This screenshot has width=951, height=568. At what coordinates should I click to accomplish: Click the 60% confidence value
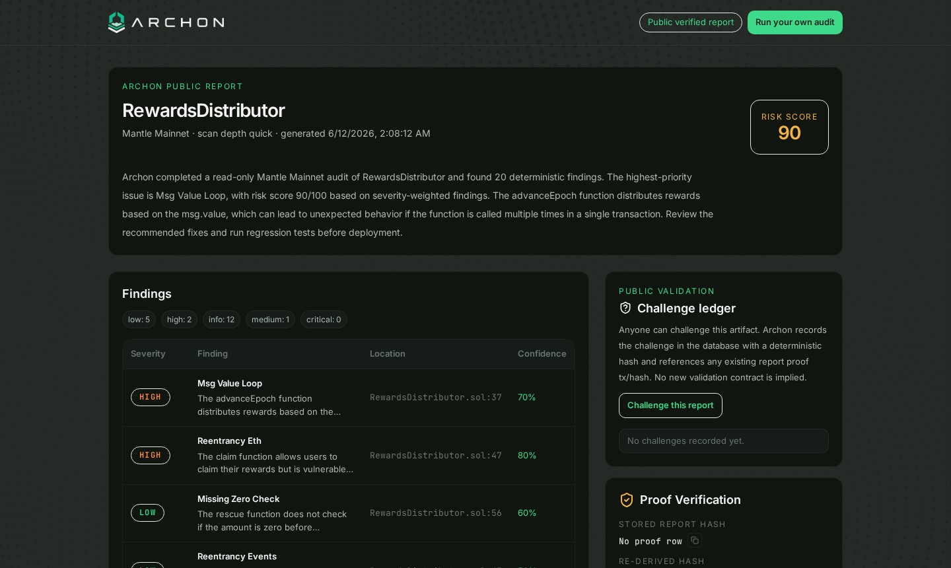click(527, 513)
